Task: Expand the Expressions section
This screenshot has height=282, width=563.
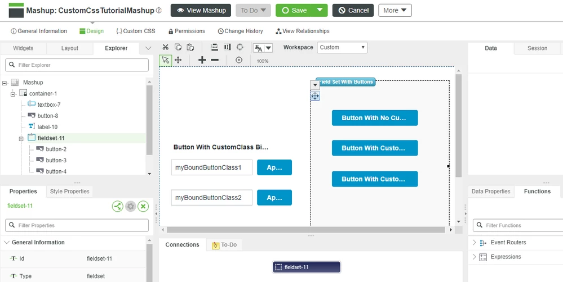Action: tap(475, 257)
